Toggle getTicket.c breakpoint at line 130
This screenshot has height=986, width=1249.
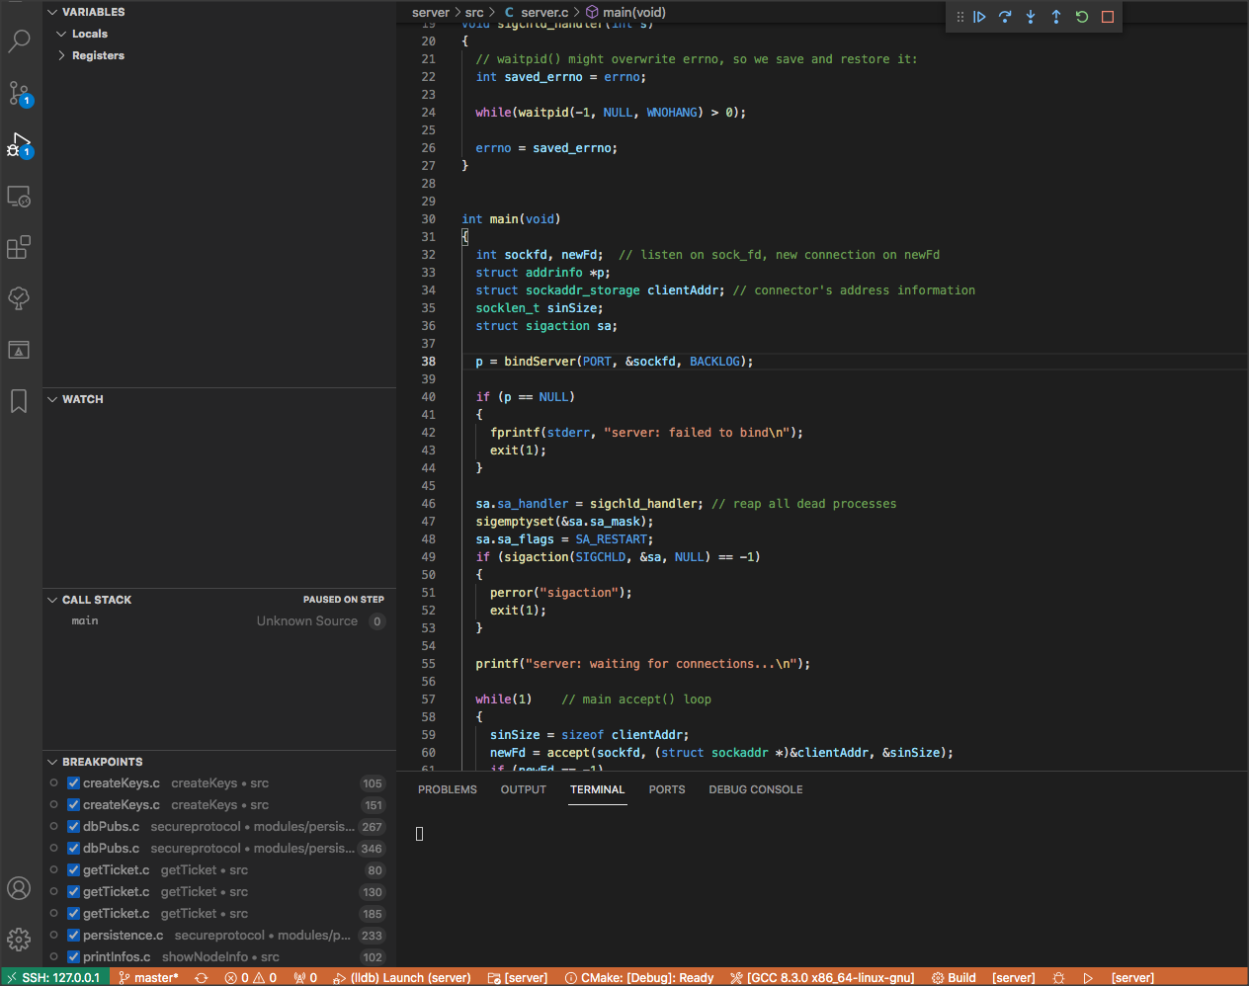click(x=73, y=892)
